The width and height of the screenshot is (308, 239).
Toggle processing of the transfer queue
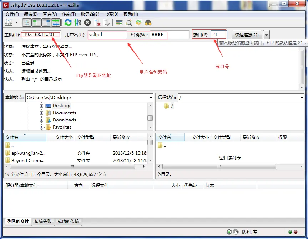(x=78, y=22)
